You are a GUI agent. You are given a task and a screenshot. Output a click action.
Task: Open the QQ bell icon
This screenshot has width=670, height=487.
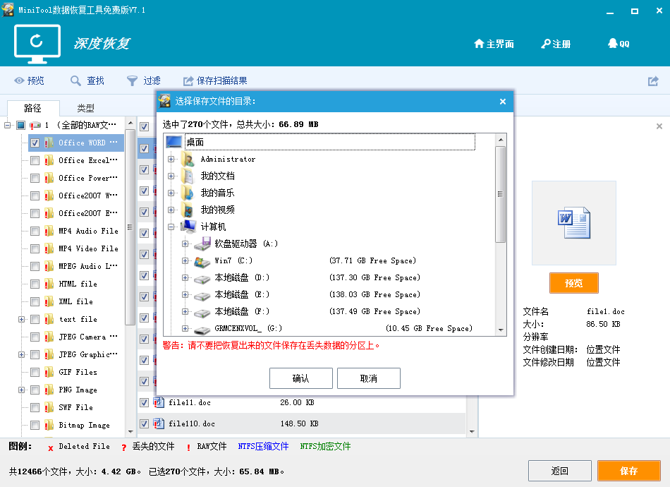613,43
